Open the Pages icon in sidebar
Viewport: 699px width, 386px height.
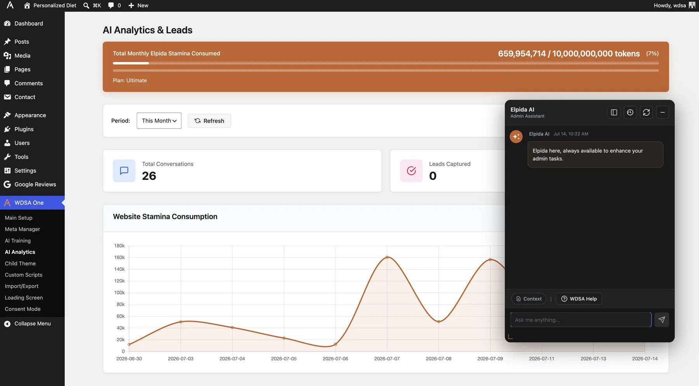coord(7,69)
